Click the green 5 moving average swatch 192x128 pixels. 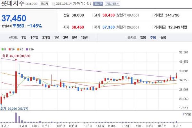click(3, 49)
